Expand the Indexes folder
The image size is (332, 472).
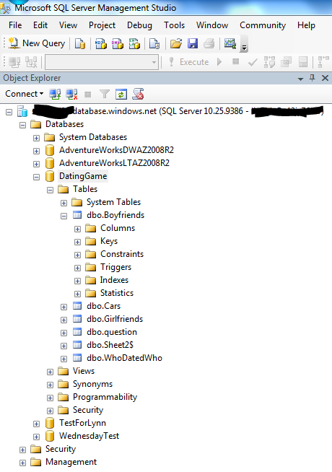click(x=77, y=281)
